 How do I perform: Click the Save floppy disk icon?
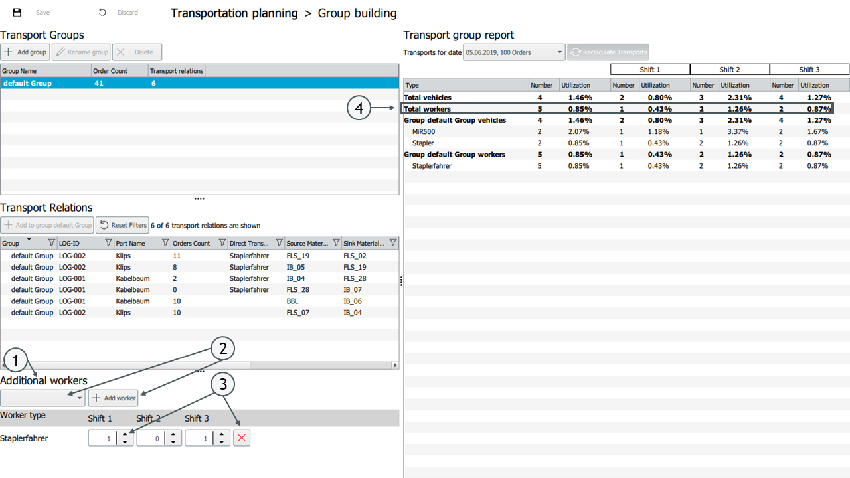click(x=17, y=13)
